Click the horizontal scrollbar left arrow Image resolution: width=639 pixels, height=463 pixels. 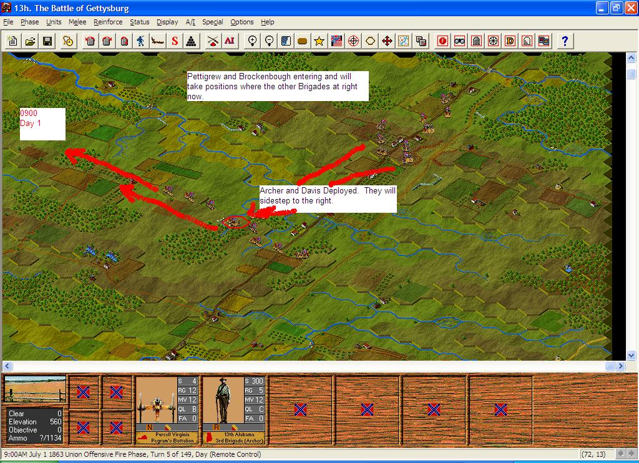tap(7, 366)
